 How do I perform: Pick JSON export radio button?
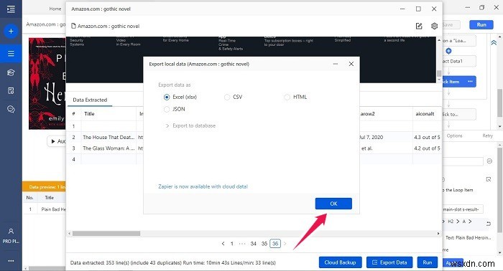click(167, 109)
